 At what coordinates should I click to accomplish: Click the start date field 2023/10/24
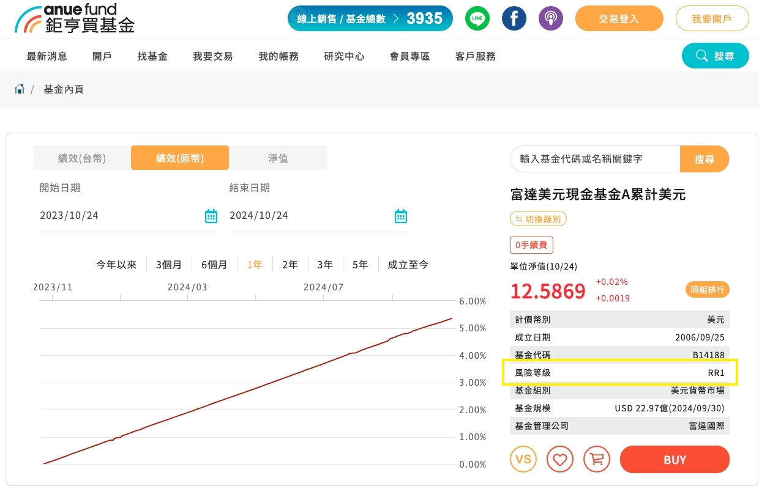point(129,216)
